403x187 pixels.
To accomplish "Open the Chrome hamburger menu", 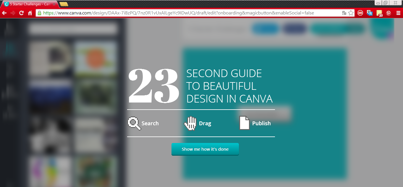I will pos(398,13).
